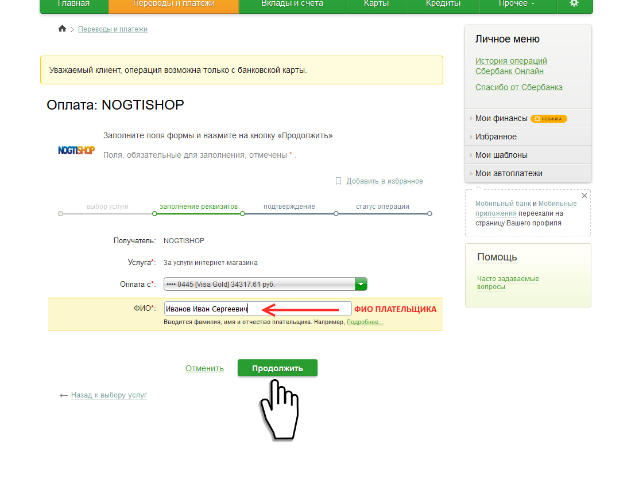Click the NOGTISHOP logo image
631x483 pixels.
[76, 150]
